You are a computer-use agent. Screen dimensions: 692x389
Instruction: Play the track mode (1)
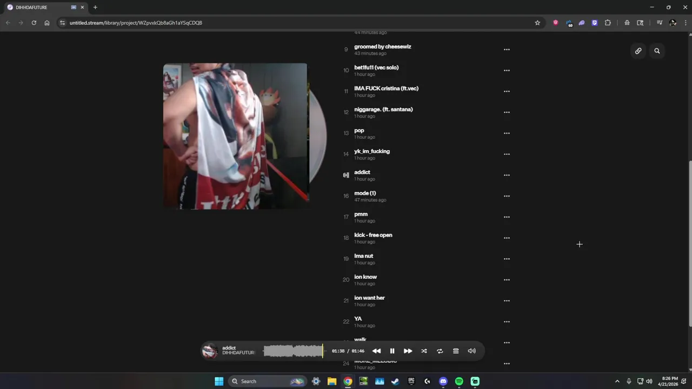[x=365, y=193]
